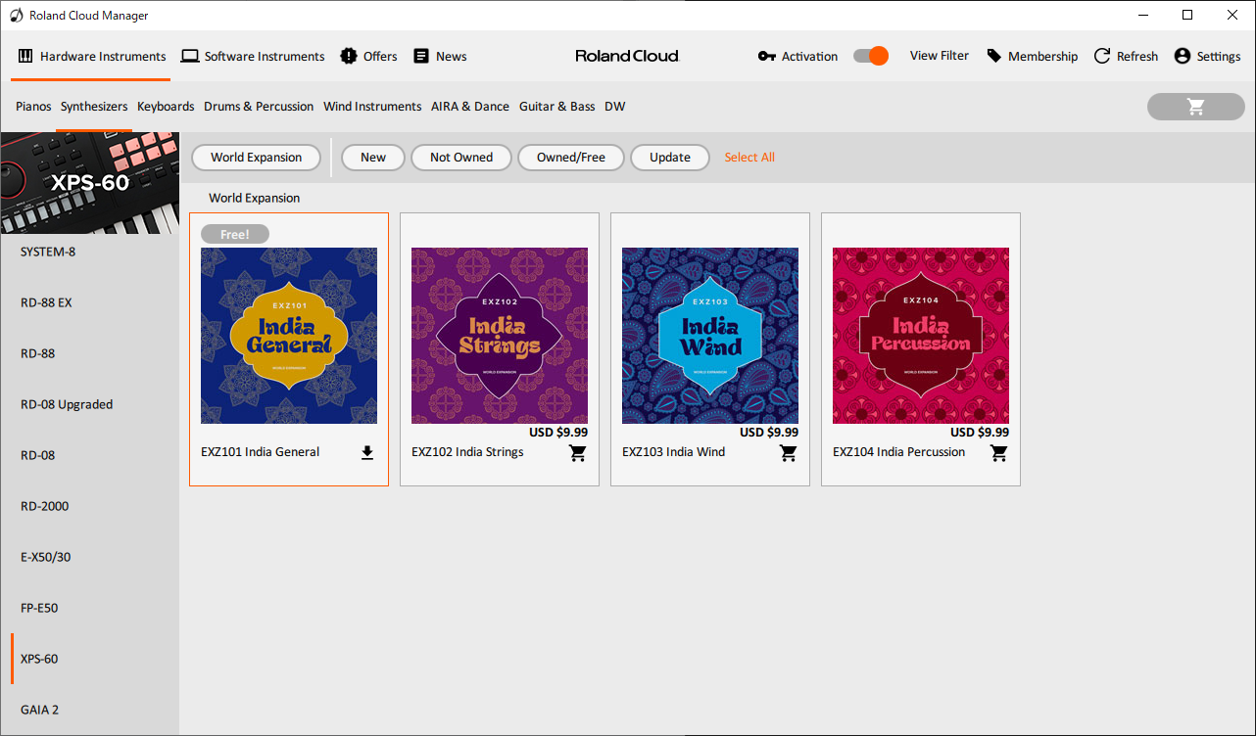This screenshot has height=736, width=1256.
Task: Click the Activation key icon
Action: point(767,56)
